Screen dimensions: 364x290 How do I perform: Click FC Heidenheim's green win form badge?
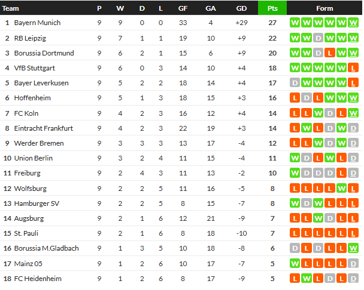[x=306, y=279]
